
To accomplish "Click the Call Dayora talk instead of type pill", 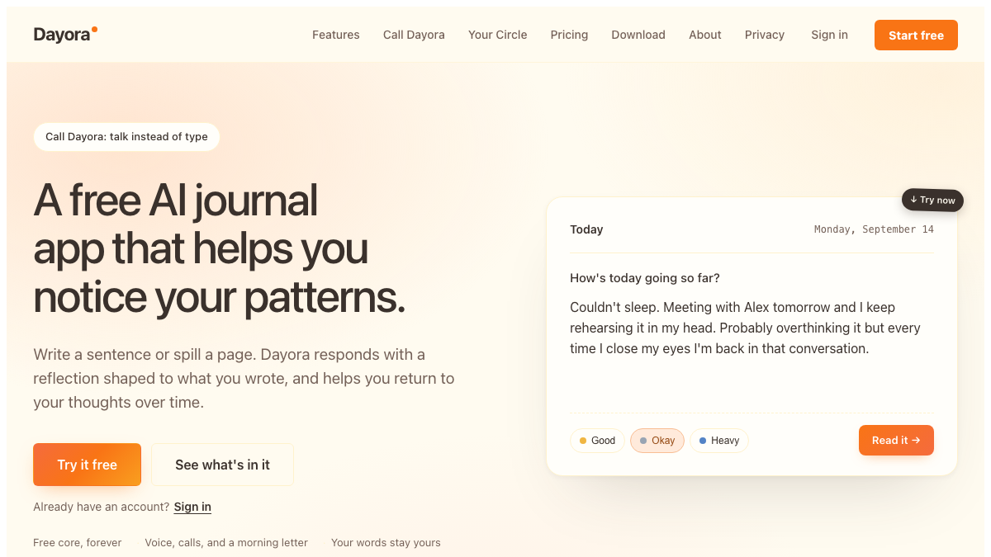I will coord(126,137).
